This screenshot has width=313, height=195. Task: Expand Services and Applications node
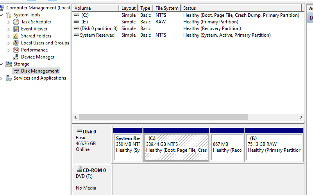(2, 78)
